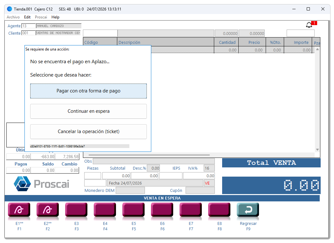Viewport: 334px width, 243px height.
Task: Click the E7 function key button
Action: click(x=191, y=210)
